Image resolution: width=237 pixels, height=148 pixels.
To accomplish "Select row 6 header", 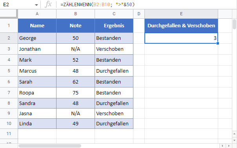I will (x=9, y=82).
